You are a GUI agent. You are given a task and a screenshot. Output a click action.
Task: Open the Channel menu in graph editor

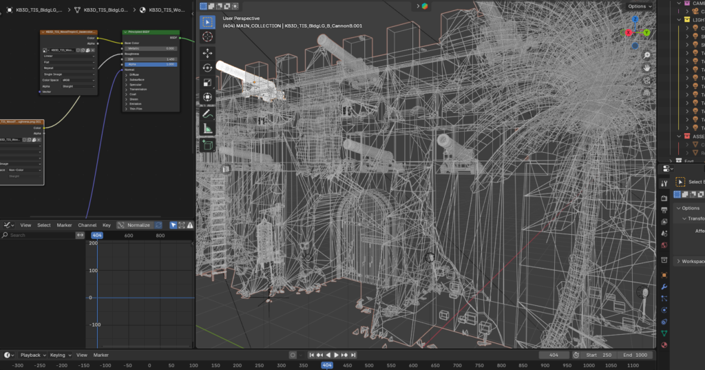(87, 225)
